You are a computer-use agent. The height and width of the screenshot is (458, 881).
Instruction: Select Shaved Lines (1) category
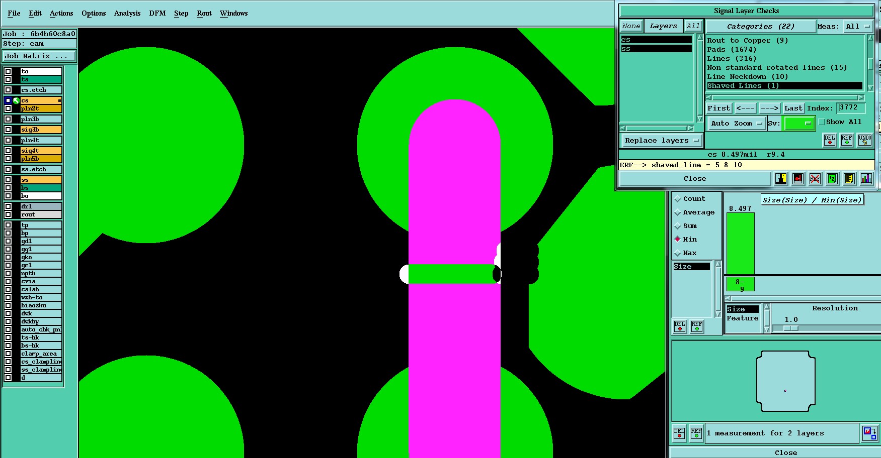coord(784,86)
